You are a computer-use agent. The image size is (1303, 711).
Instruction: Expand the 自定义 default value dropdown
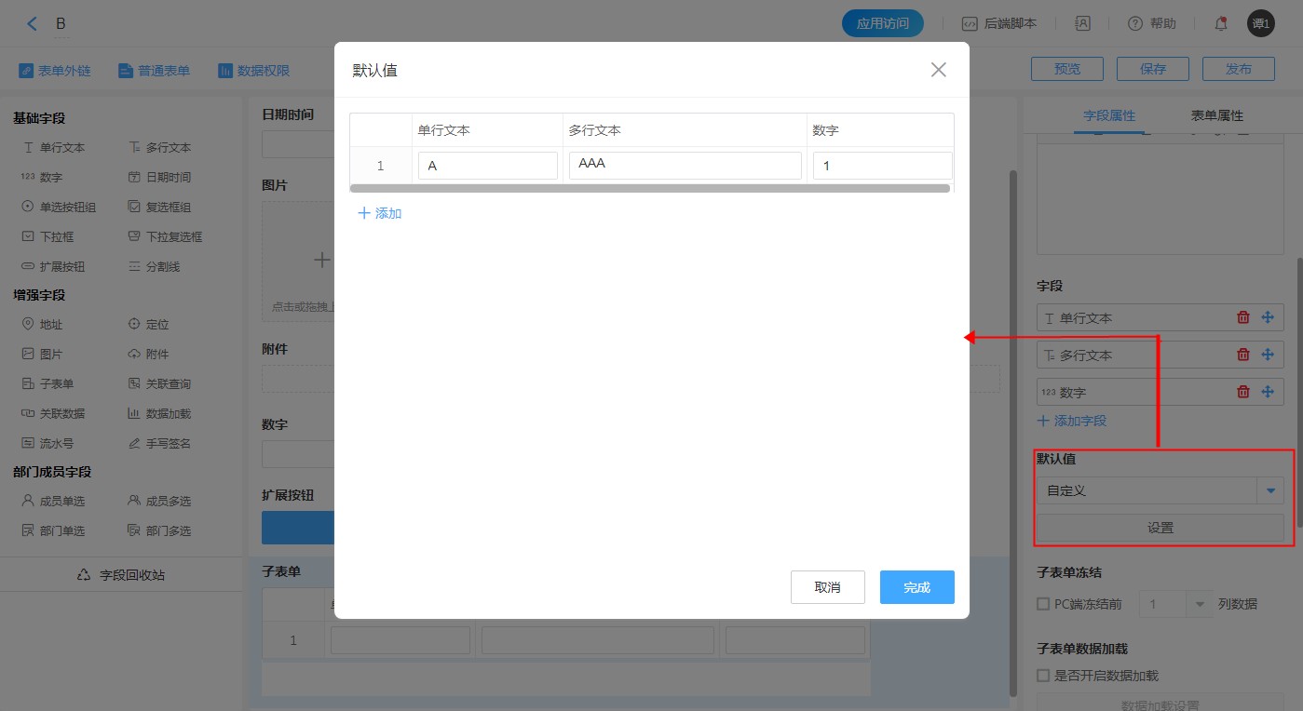click(x=1270, y=490)
